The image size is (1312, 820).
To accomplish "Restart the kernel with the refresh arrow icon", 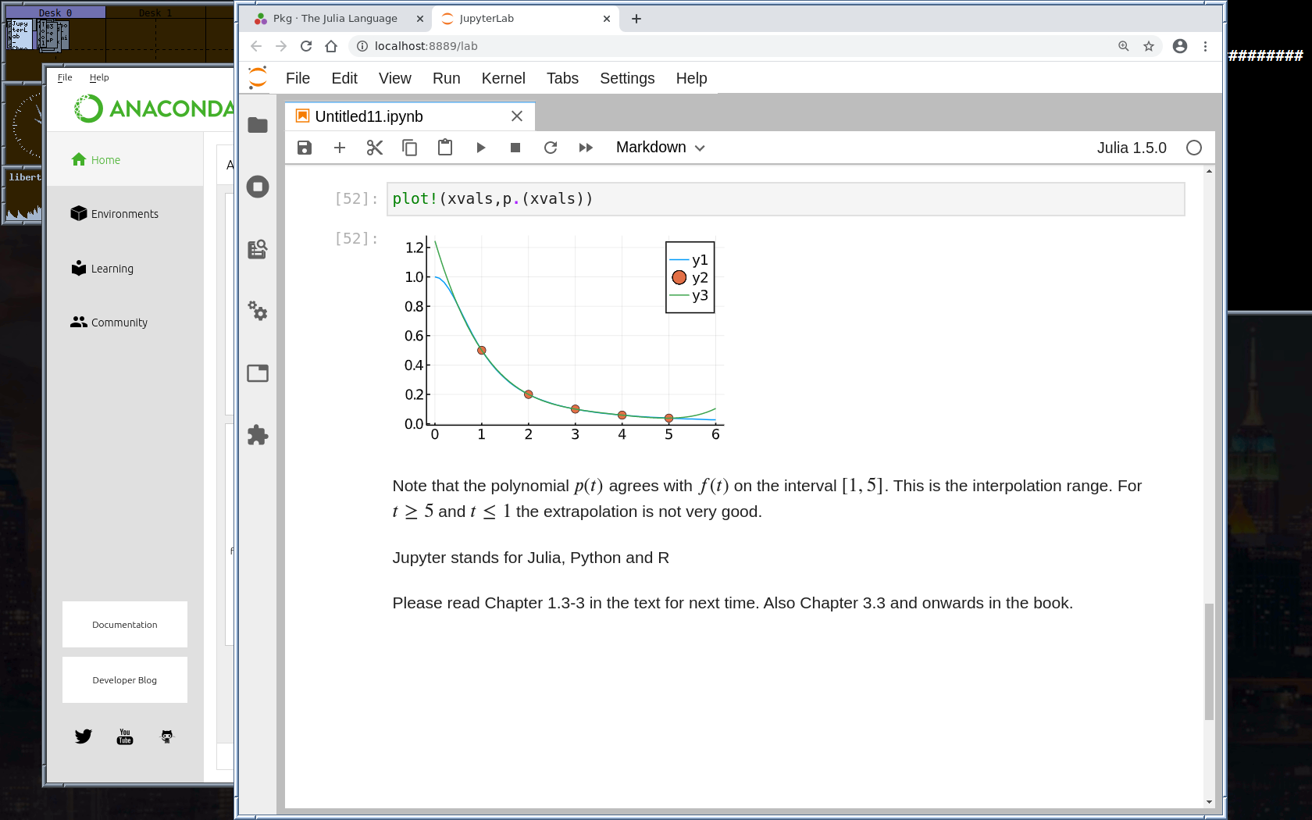I will (x=551, y=148).
